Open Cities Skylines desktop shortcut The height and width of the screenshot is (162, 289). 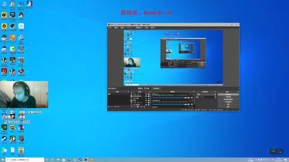click(21, 39)
